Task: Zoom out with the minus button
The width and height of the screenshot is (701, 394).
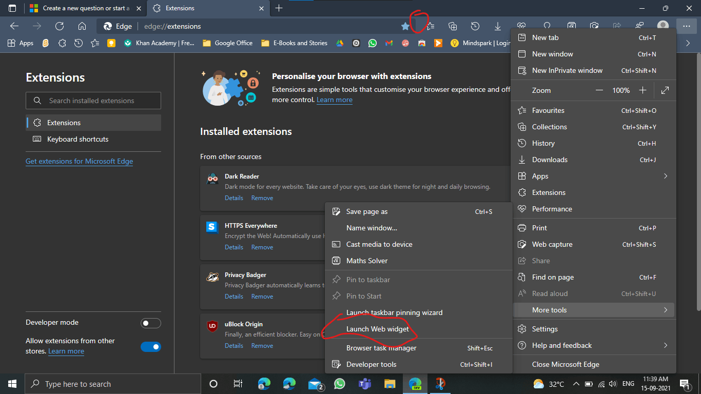Action: point(599,90)
